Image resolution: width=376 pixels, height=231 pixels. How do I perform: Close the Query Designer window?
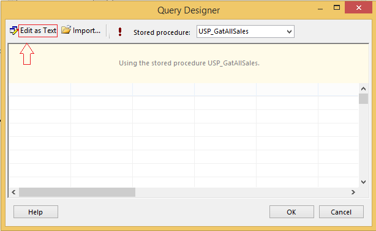tap(358, 8)
